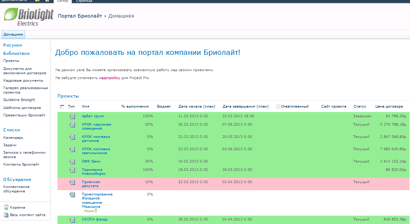Open Весь контент сайта link
The image size is (410, 224).
coord(28,215)
